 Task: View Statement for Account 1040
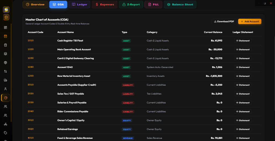click(x=243, y=67)
